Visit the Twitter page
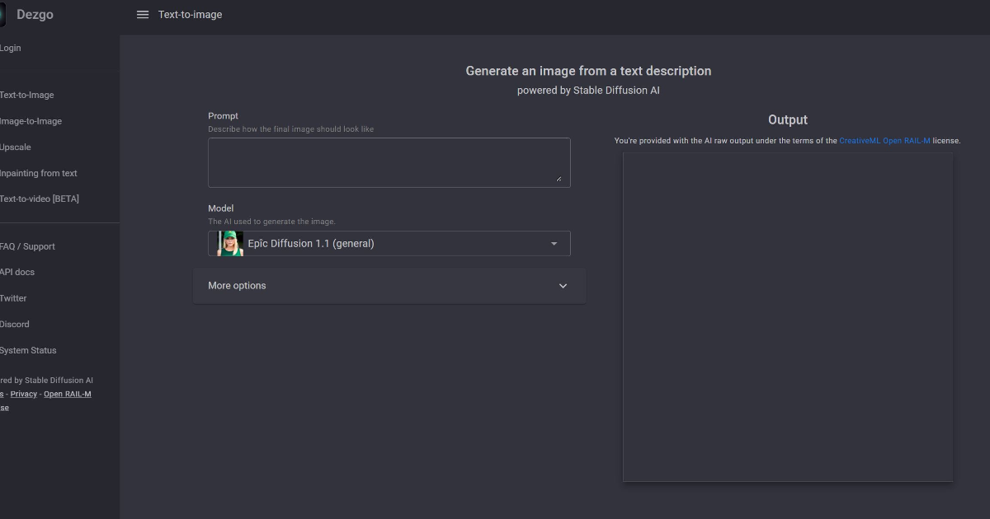 13,298
